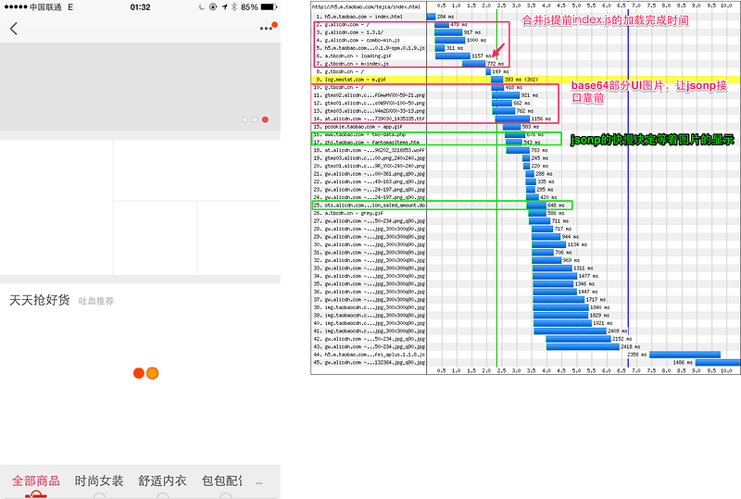Tap the tall left promo placeholder tile
The width and height of the screenshot is (741, 499).
57,207
